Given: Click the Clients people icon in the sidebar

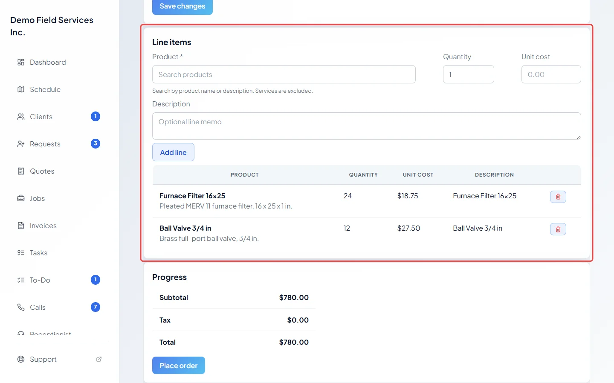Looking at the screenshot, I should click(21, 117).
